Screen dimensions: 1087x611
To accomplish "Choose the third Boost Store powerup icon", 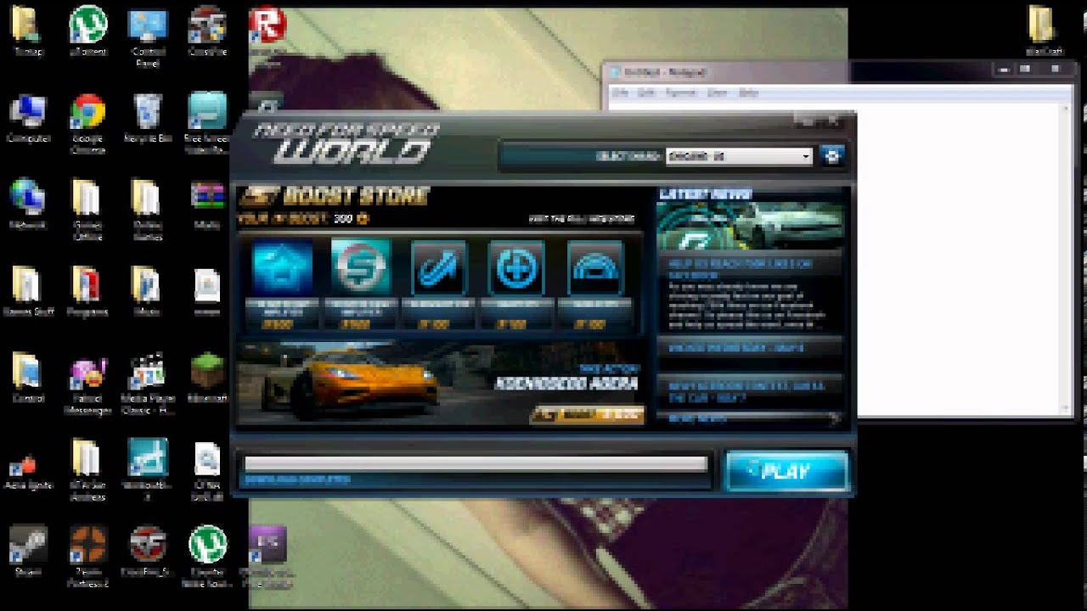I will click(x=438, y=268).
